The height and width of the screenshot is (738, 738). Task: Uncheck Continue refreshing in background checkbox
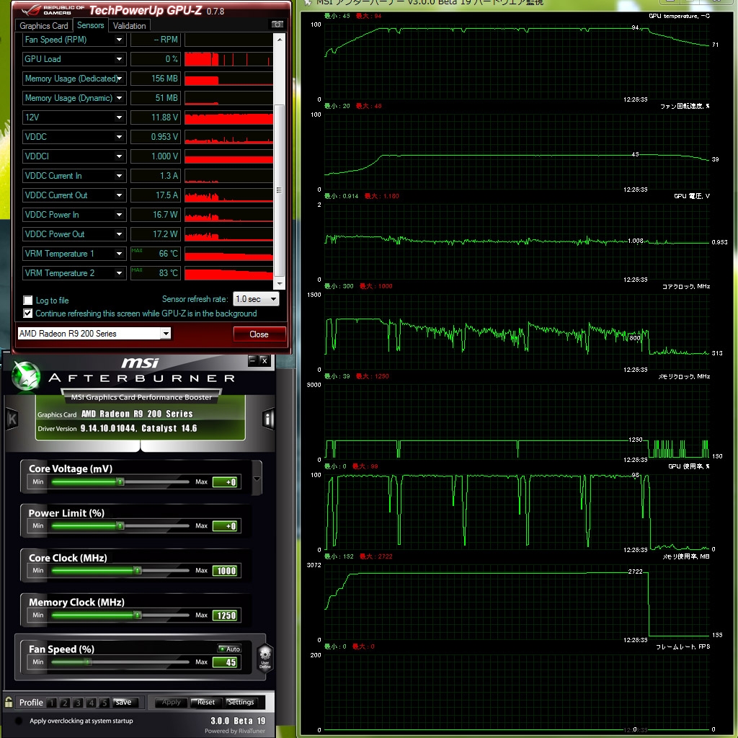click(28, 314)
